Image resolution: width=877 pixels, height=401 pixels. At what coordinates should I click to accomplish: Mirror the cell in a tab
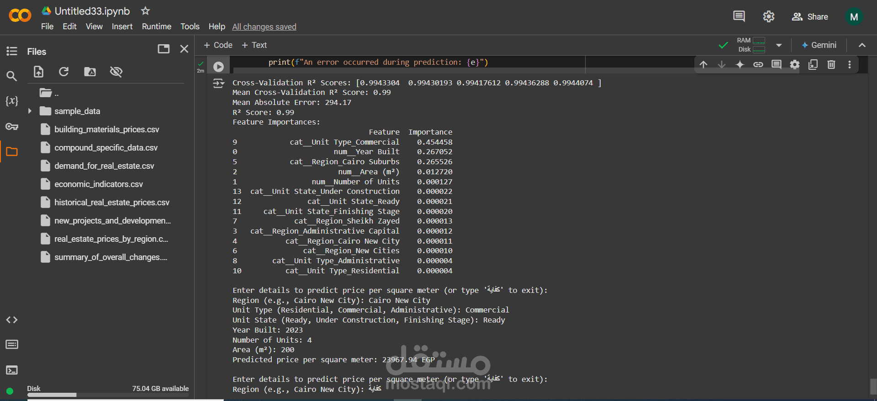click(x=813, y=64)
